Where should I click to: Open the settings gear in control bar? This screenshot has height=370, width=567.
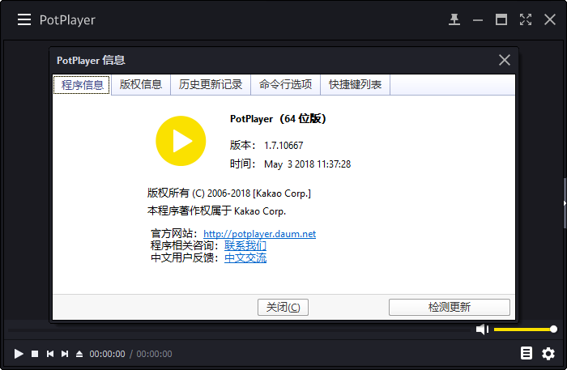(548, 353)
